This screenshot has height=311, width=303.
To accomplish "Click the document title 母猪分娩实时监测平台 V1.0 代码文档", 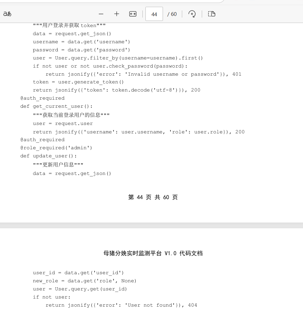I will coord(153,253).
